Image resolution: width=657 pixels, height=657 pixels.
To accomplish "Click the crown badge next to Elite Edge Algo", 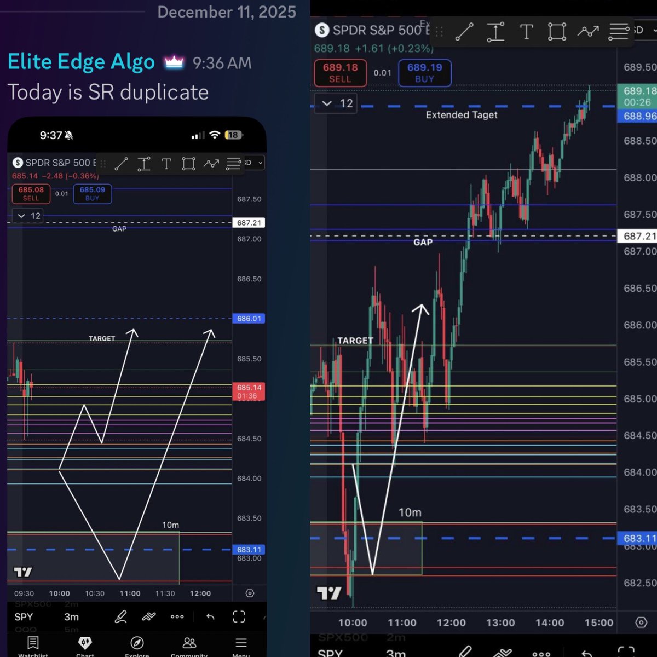I will (174, 62).
